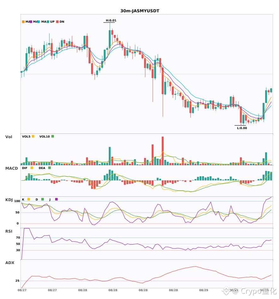This screenshot has height=299, width=279.
Task: Click the 50 level on RSI axis
Action: tap(18, 244)
